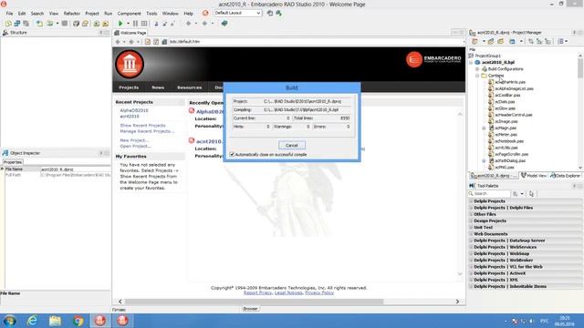This screenshot has height=328, width=584.
Task: Open the Tools menu
Action: coord(151,14)
